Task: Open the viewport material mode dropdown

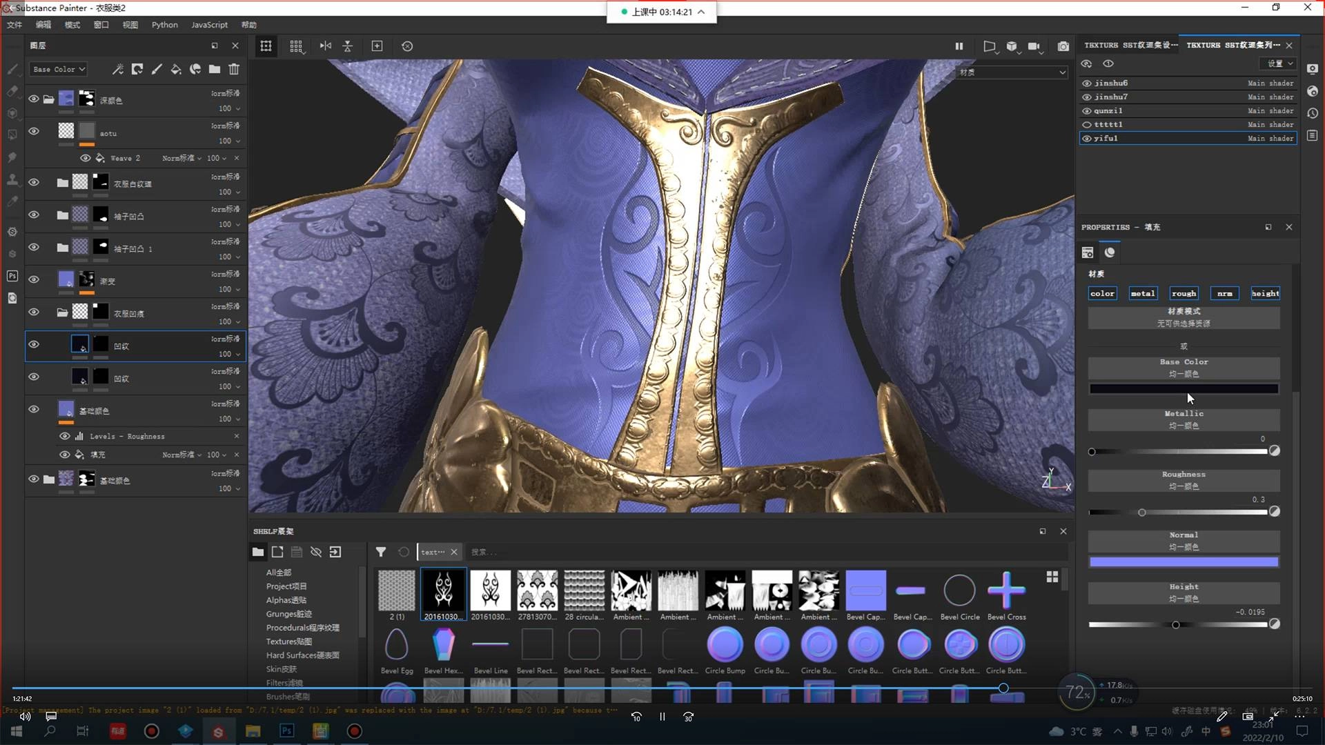Action: 1012,72
